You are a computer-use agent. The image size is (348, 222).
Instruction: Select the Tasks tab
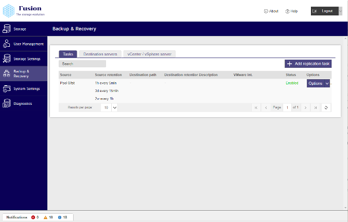(x=68, y=54)
